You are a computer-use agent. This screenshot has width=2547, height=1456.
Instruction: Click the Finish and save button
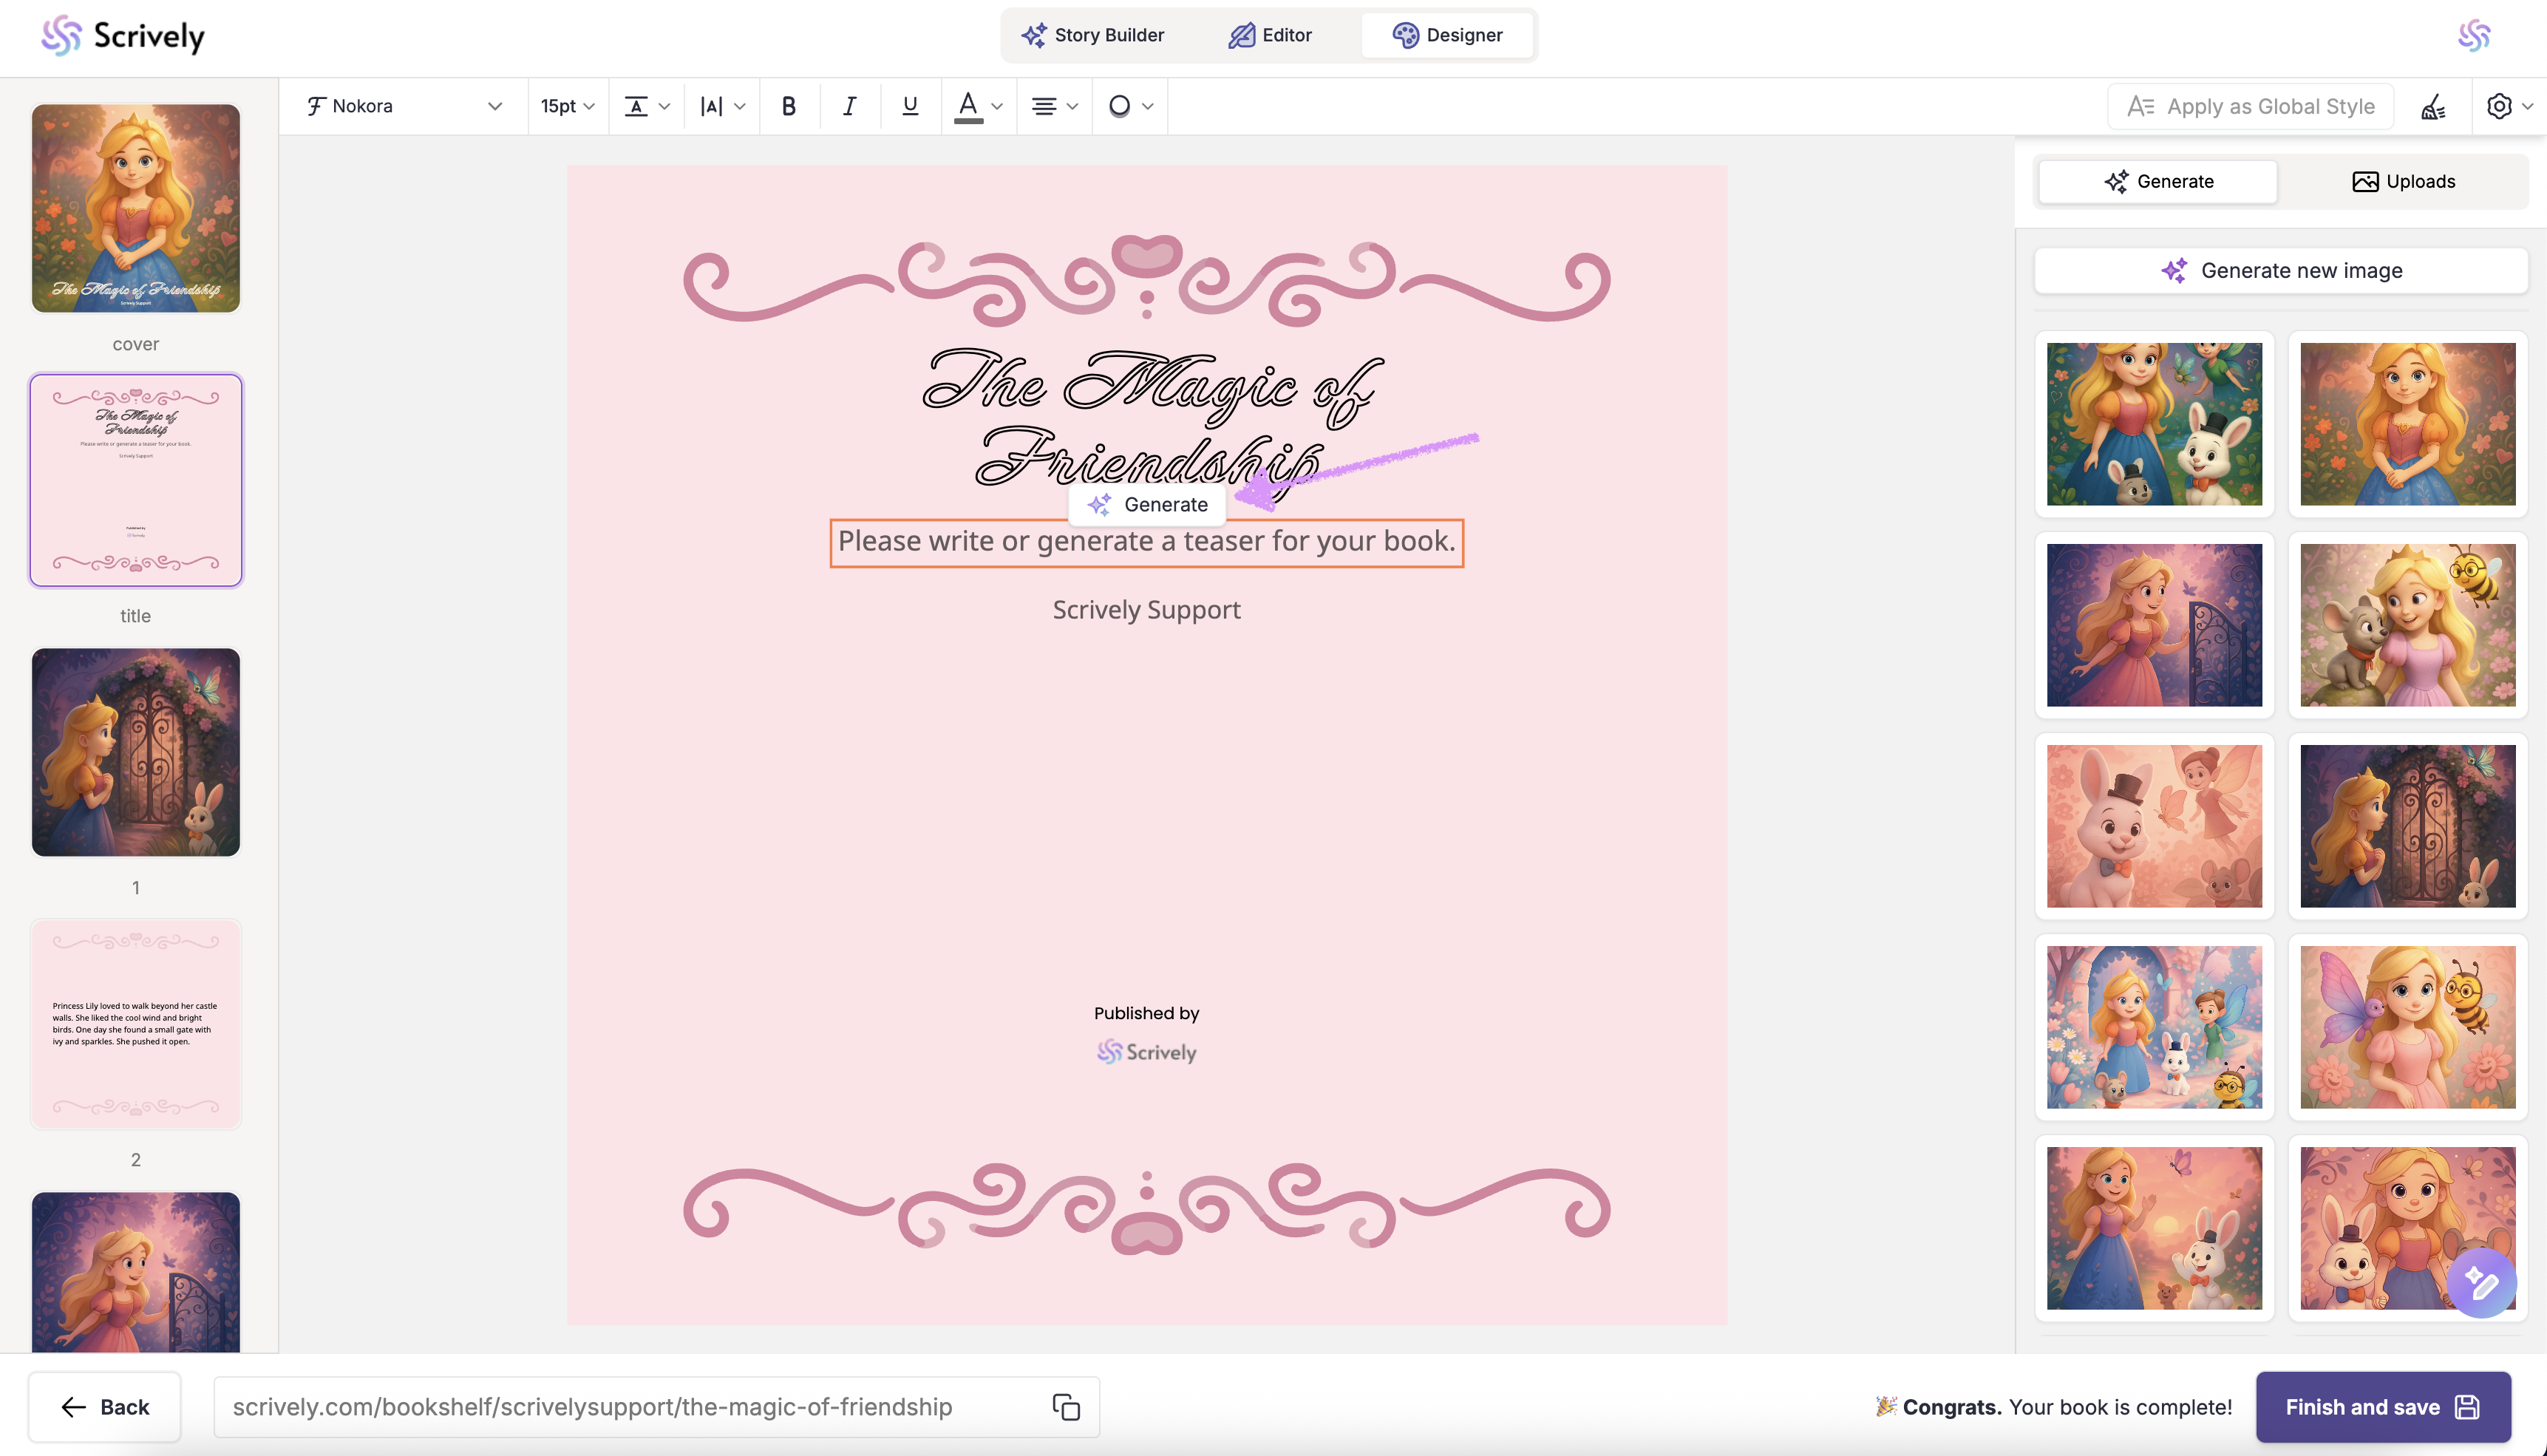coord(2382,1407)
